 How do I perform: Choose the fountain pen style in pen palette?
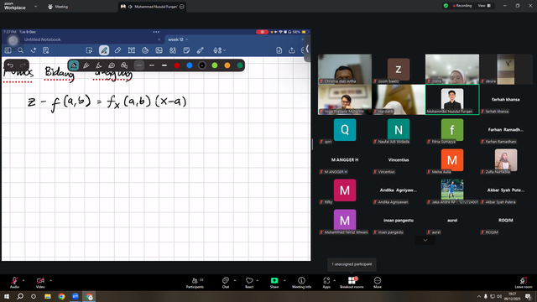(74, 65)
